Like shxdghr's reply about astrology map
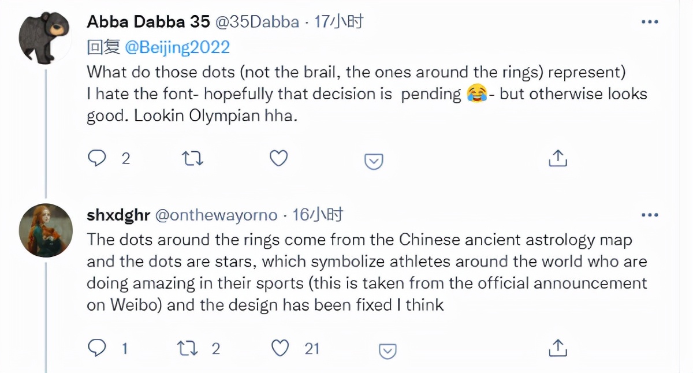The image size is (693, 373). [281, 348]
